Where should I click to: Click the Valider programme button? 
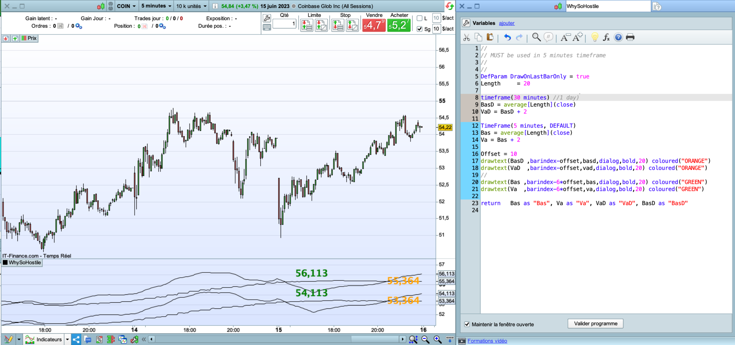pos(596,323)
